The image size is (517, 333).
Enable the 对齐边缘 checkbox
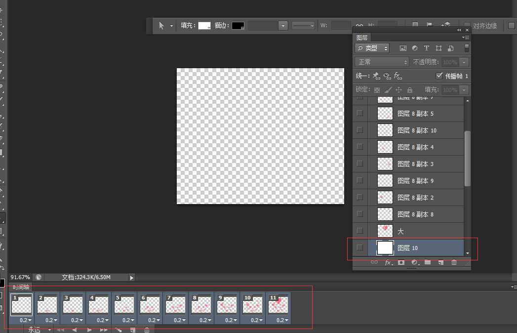pyautogui.click(x=467, y=26)
